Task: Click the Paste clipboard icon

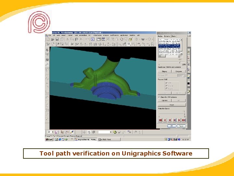Action: 77,39
